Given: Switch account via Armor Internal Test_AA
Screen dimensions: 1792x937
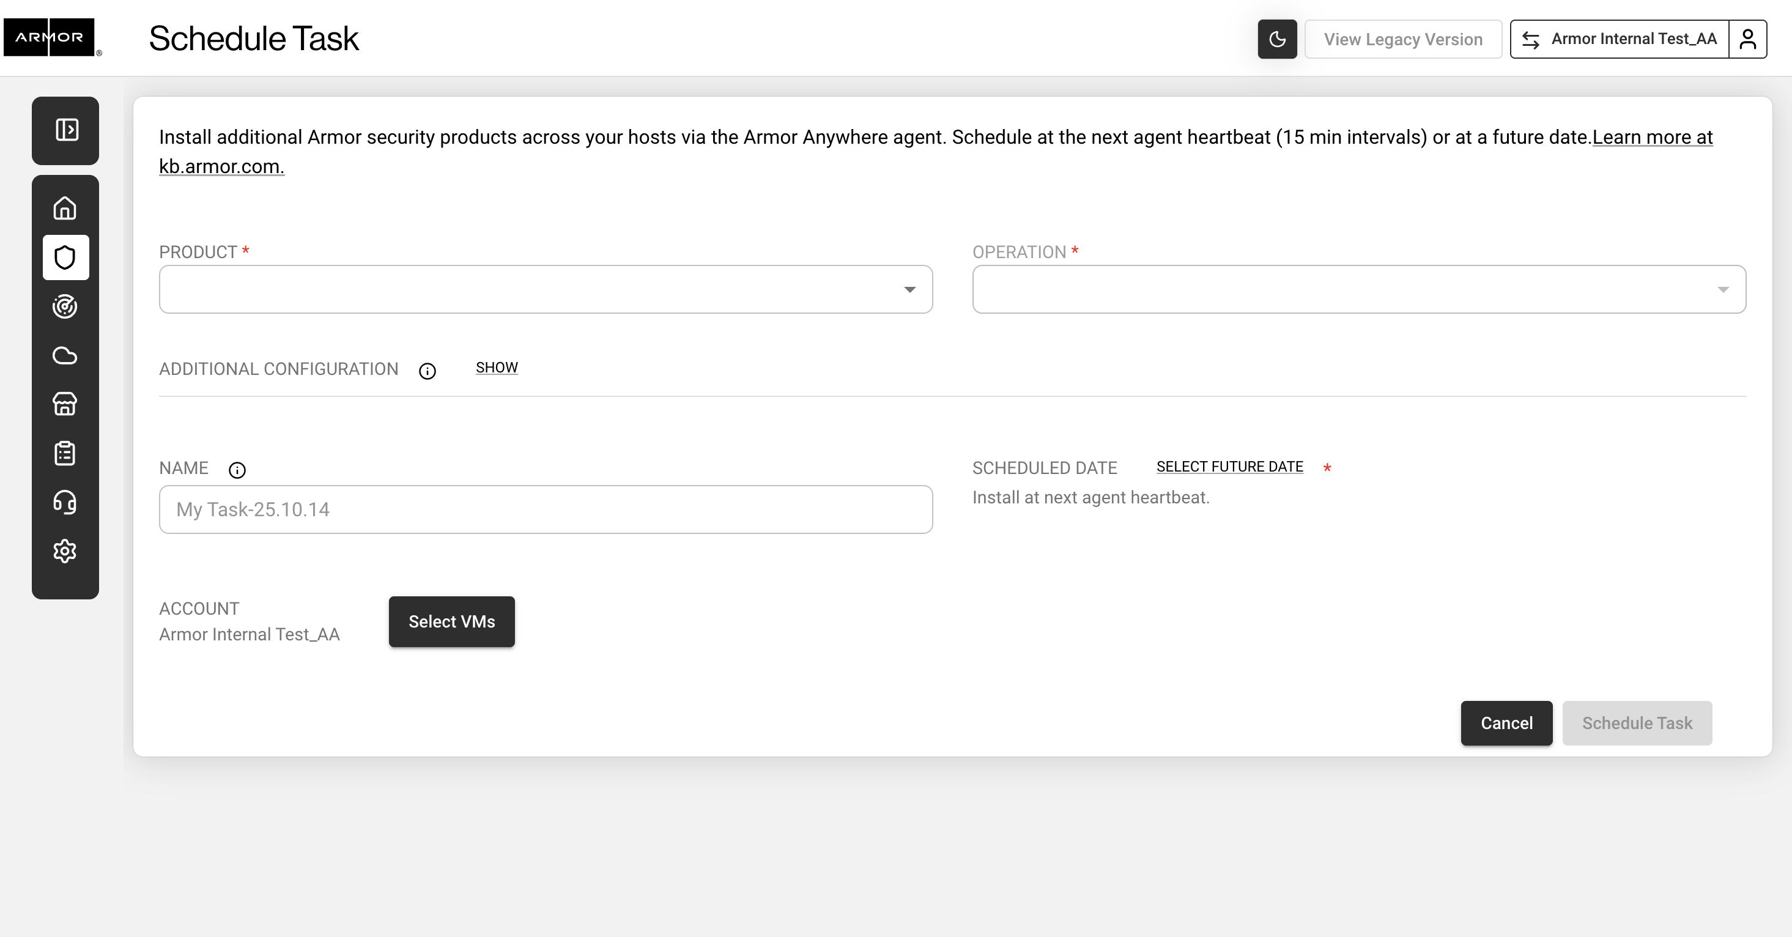Looking at the screenshot, I should (1620, 39).
